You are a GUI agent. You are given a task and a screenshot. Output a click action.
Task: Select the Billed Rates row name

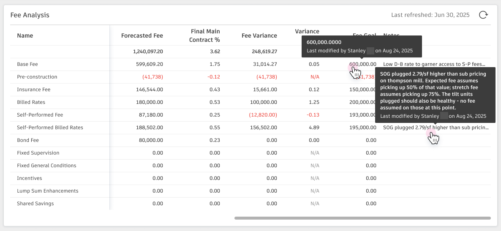coord(31,102)
